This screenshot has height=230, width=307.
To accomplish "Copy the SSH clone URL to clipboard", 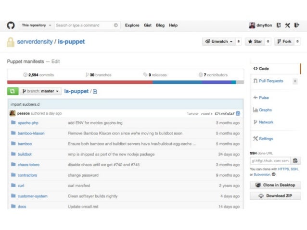I will click(295, 161).
